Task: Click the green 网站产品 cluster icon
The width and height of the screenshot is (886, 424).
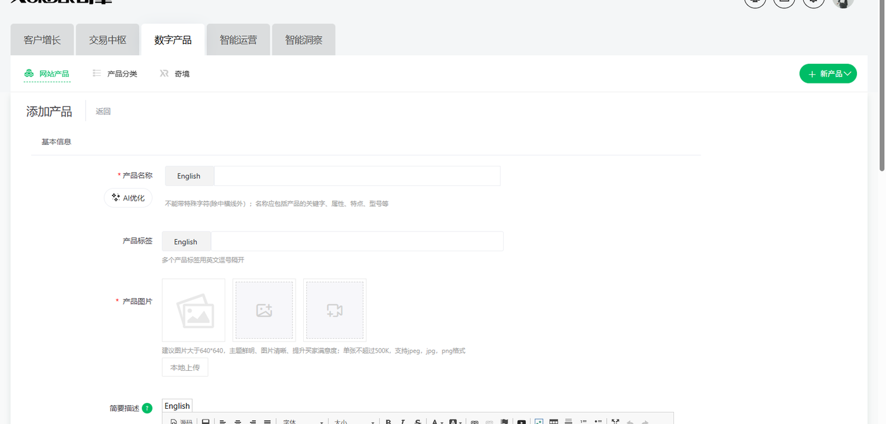Action: click(x=29, y=73)
